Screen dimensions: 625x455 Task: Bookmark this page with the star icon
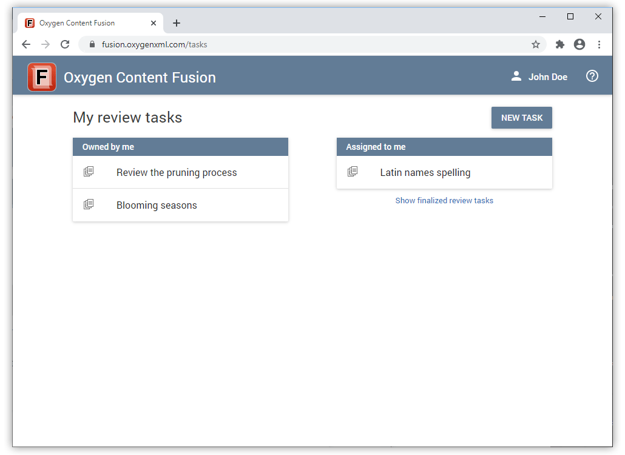536,44
